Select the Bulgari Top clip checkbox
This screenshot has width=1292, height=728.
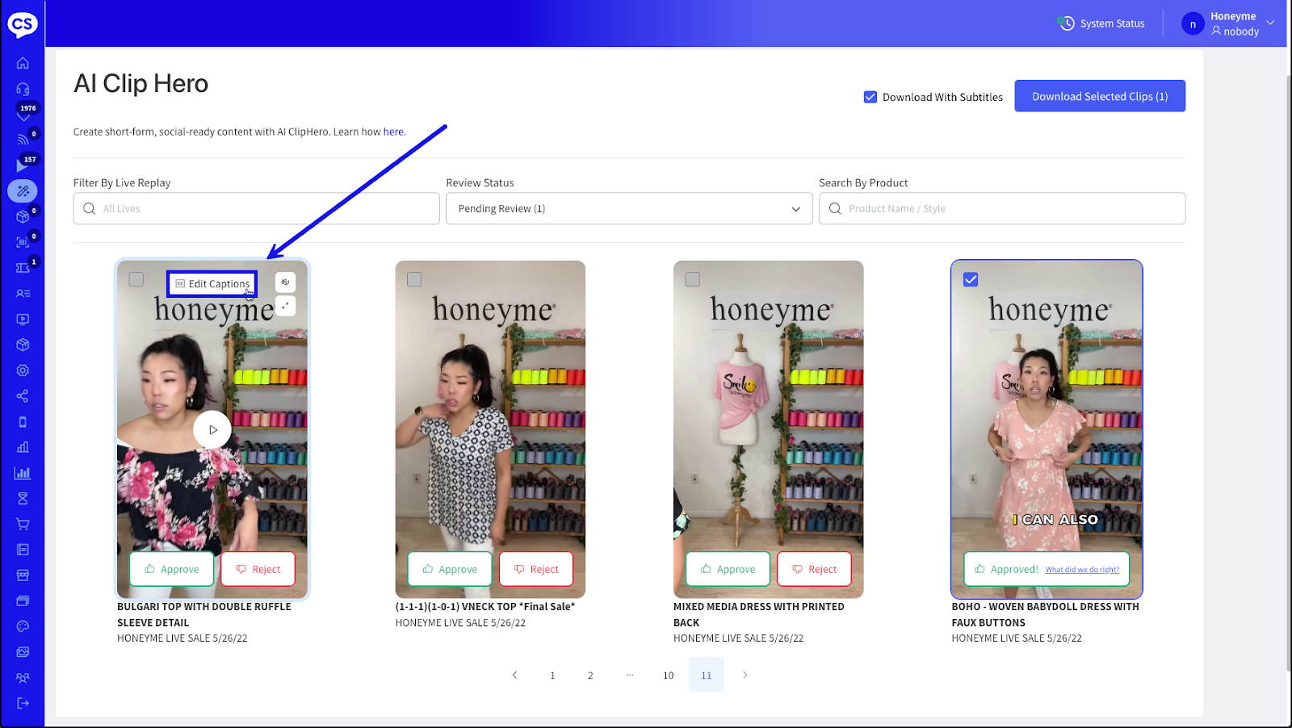click(136, 279)
